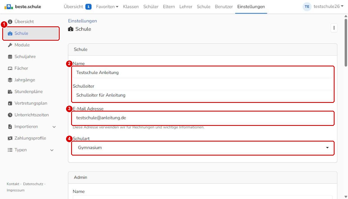Click the Module wrench icon
This screenshot has height=199, width=348.
coord(10,45)
